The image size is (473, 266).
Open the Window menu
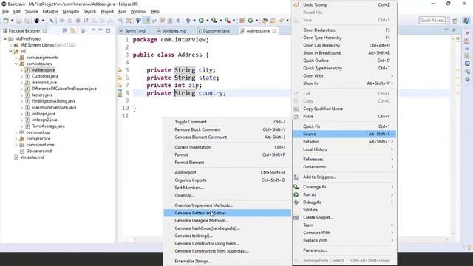[x=138, y=12]
